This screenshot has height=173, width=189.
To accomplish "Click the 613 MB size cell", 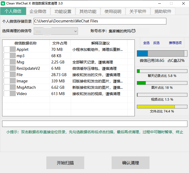I will pyautogui.click(x=58, y=94).
